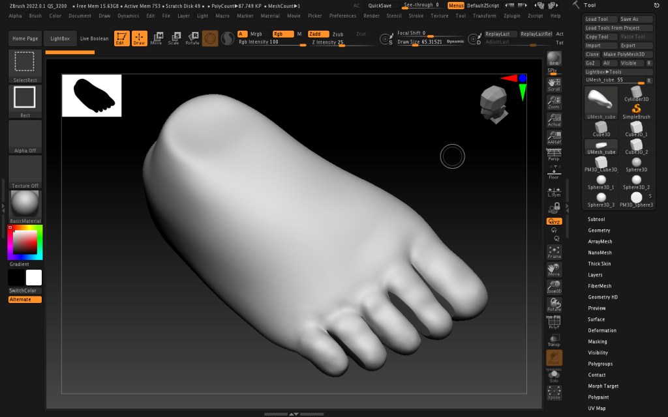The height and width of the screenshot is (417, 668).
Task: Turn off Zadd mode
Action: click(318, 34)
